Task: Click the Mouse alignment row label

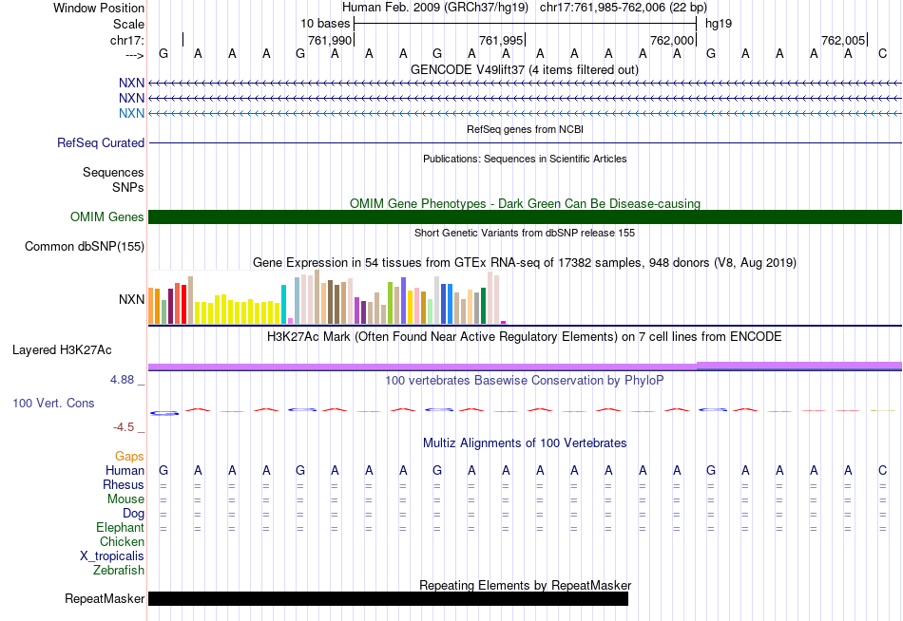Action: click(125, 499)
